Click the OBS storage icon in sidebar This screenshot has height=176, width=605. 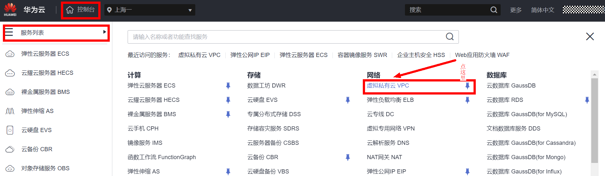click(10, 168)
